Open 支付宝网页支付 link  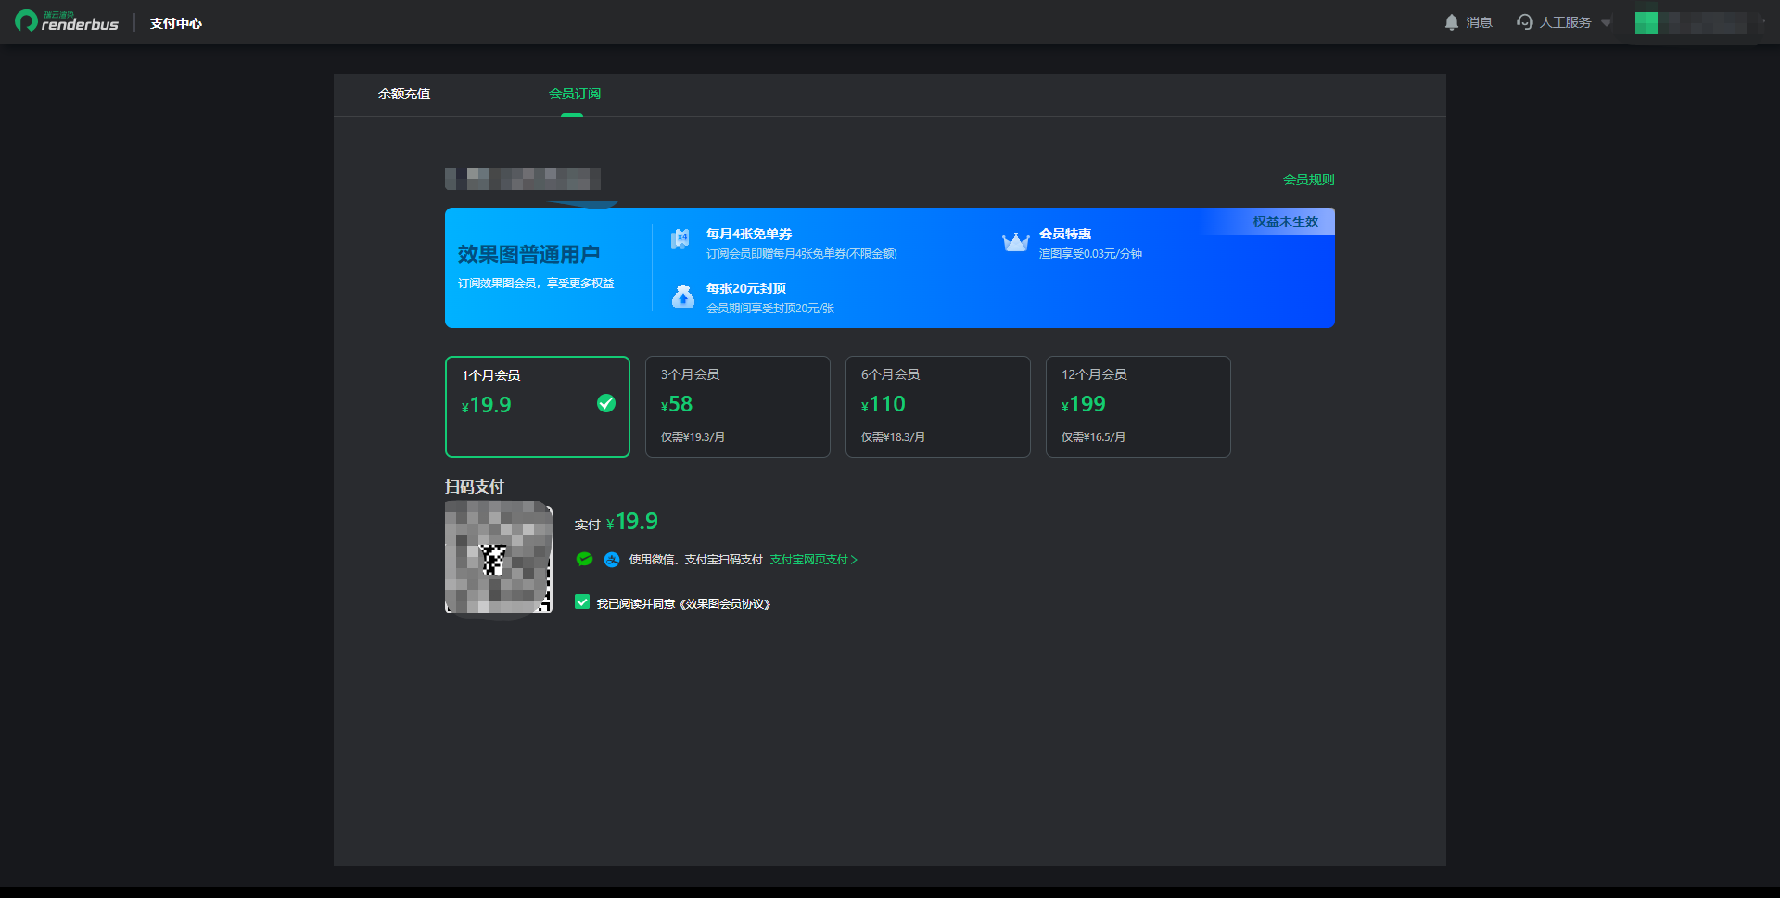(813, 560)
